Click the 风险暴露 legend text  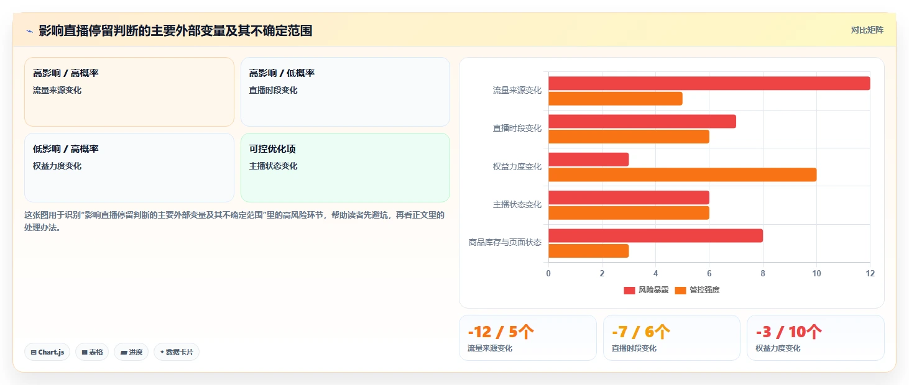tap(653, 290)
